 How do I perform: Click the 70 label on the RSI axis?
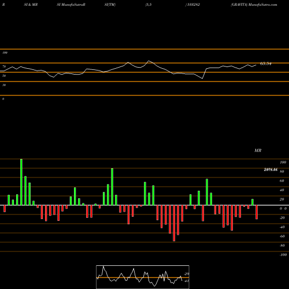(4, 66)
